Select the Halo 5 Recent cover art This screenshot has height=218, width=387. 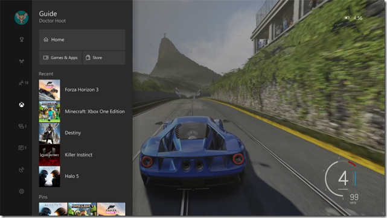point(50,176)
